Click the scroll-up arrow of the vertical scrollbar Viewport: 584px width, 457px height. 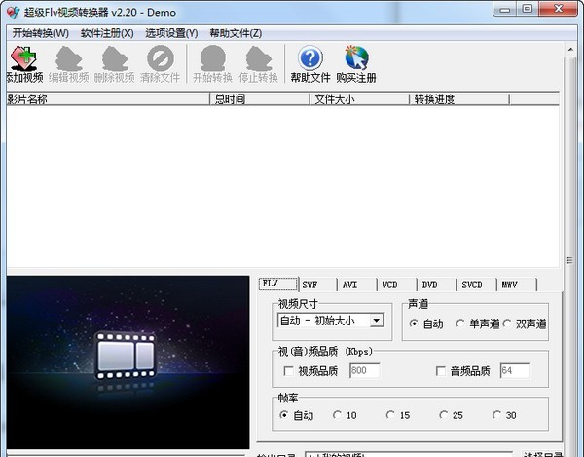coord(570,49)
